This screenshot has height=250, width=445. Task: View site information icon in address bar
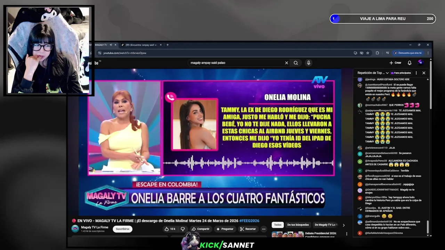(100, 53)
